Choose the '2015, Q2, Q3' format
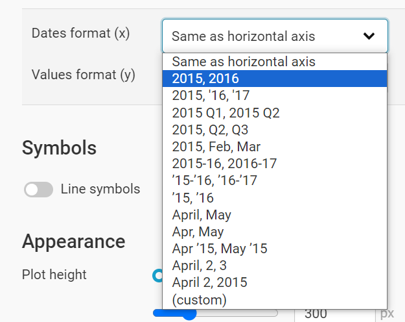The height and width of the screenshot is (322, 405). pyautogui.click(x=275, y=130)
